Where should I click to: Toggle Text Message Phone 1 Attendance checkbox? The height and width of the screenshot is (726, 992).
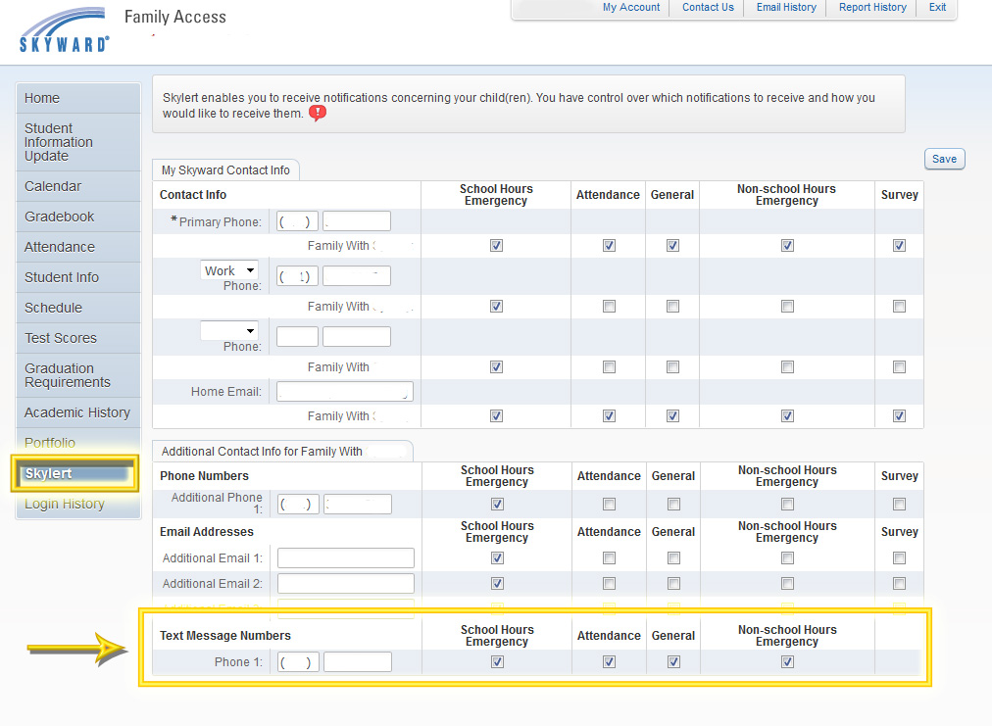[x=609, y=662]
